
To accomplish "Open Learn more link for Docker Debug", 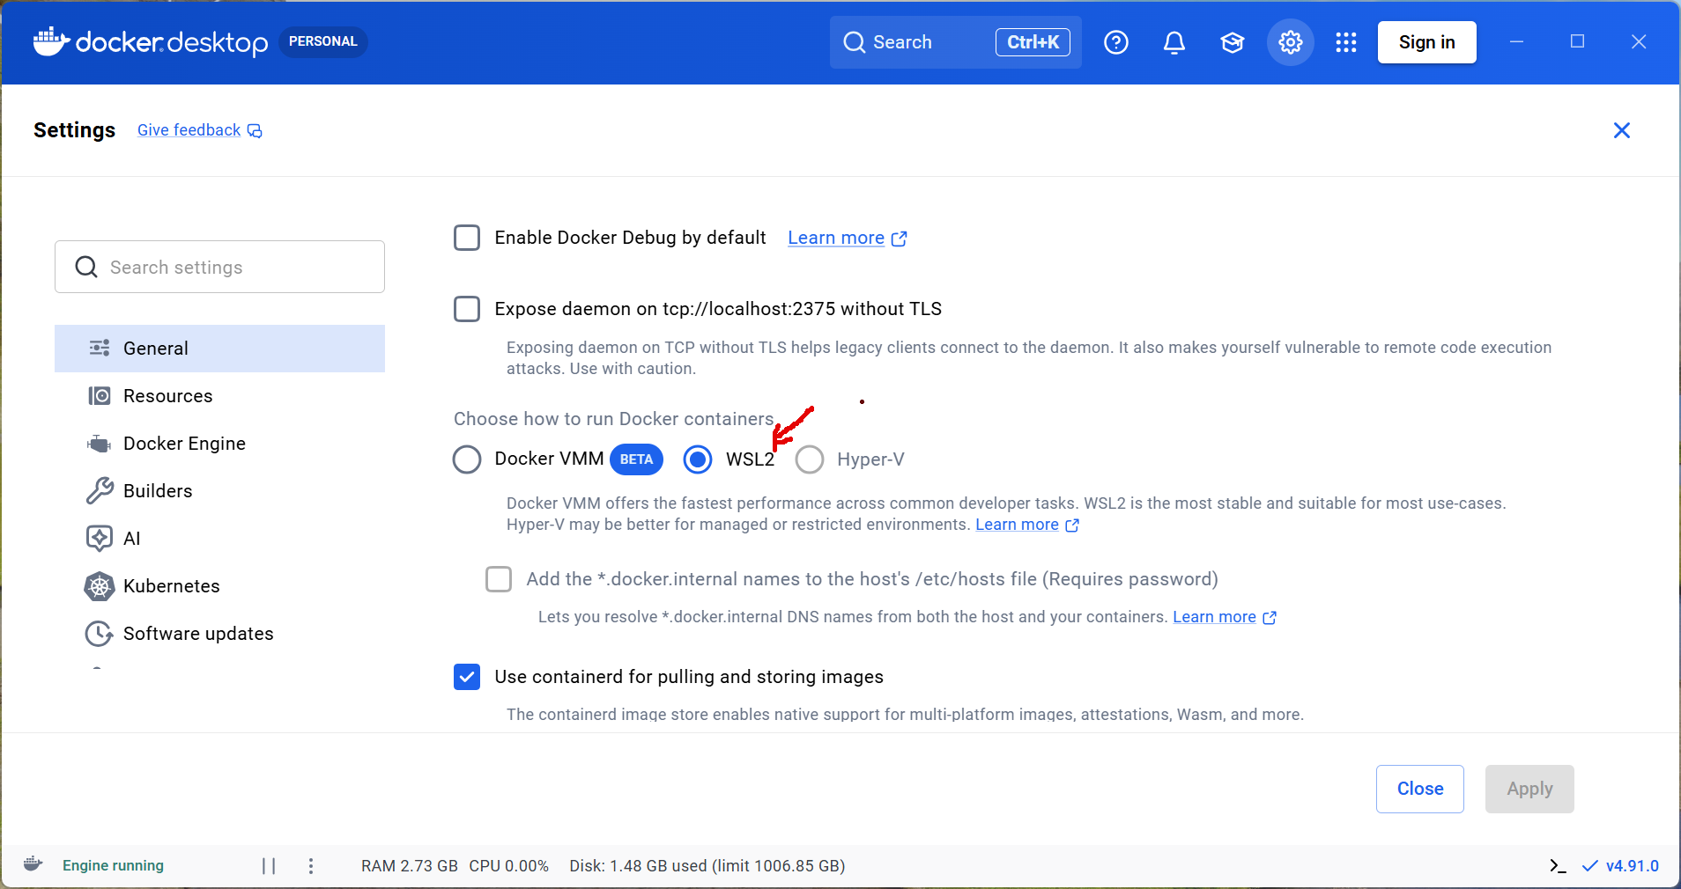I will coord(836,238).
